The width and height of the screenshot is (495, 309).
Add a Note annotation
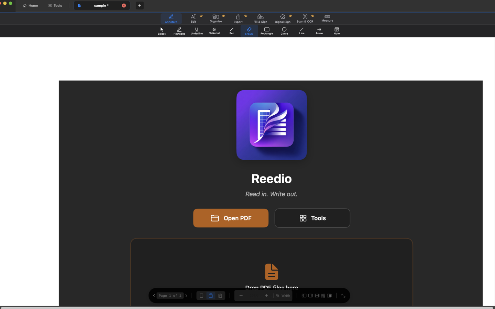pos(337,31)
